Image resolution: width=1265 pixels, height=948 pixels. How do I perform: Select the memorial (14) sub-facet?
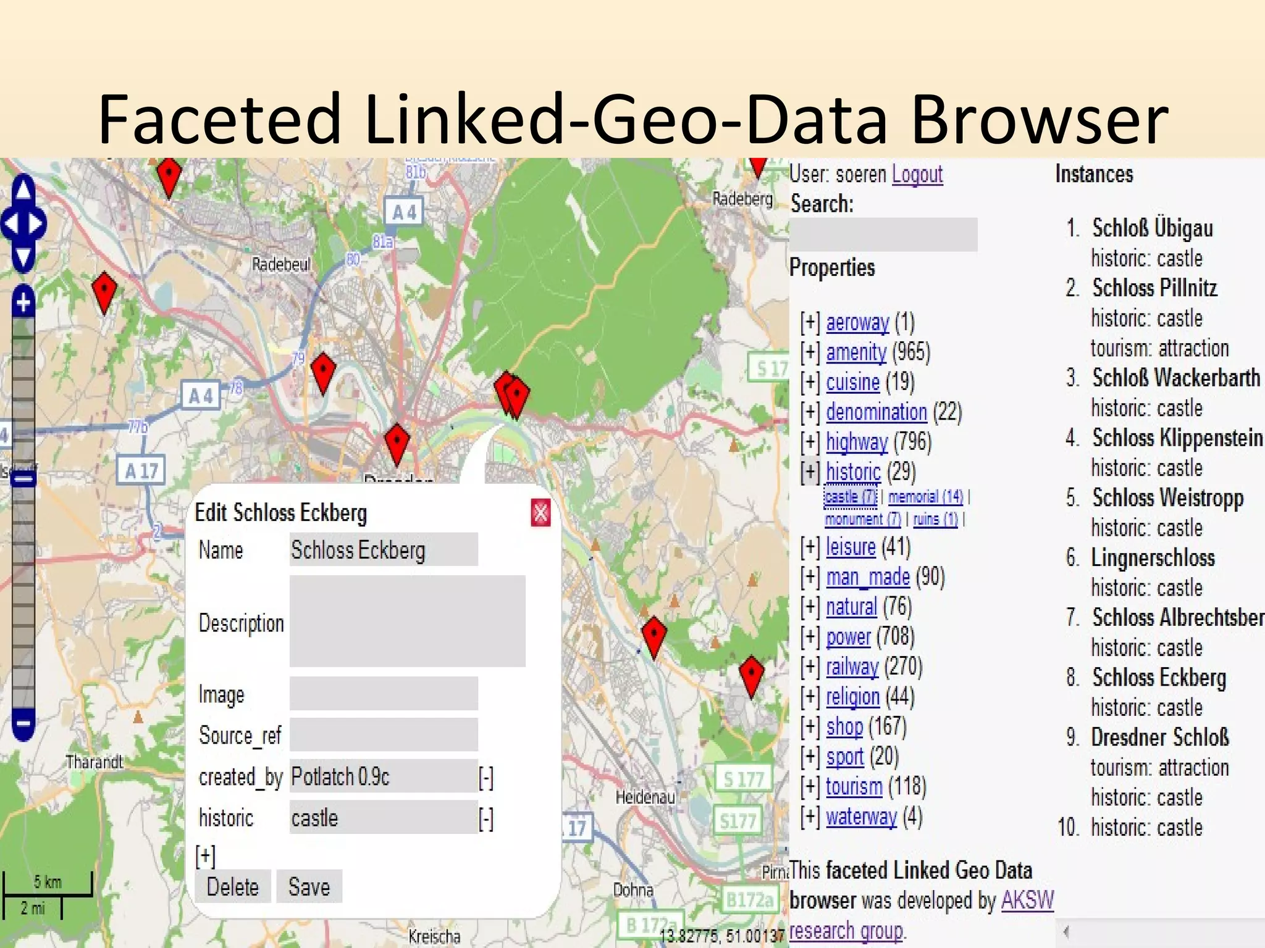925,497
